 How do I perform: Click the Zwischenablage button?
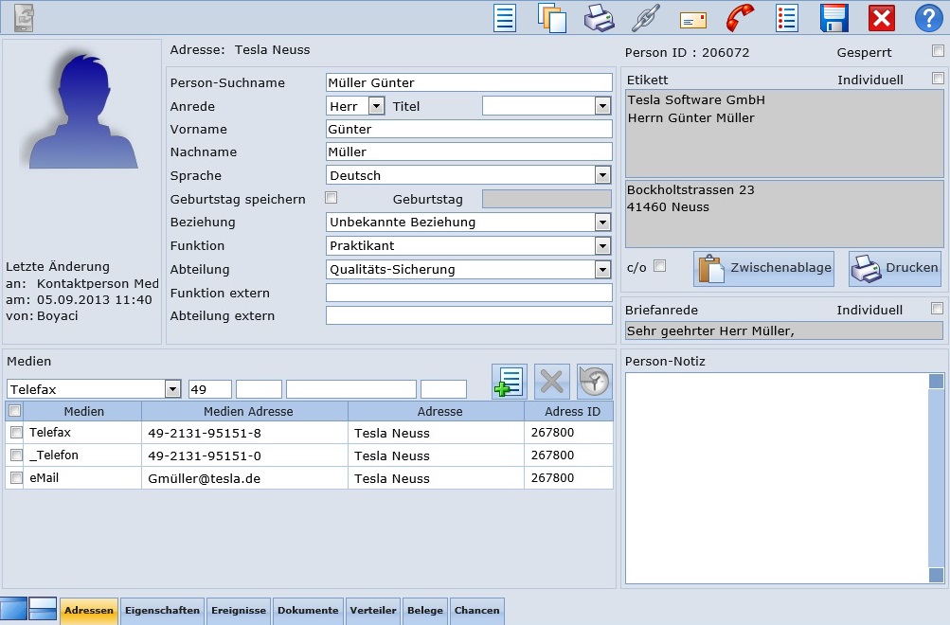click(x=764, y=268)
